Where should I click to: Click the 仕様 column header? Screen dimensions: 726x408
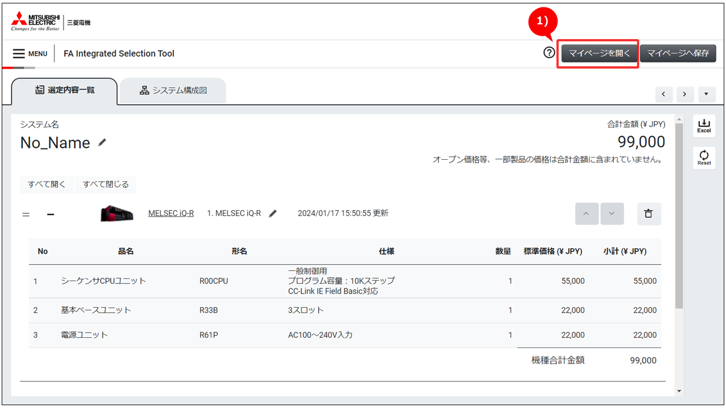pyautogui.click(x=386, y=252)
